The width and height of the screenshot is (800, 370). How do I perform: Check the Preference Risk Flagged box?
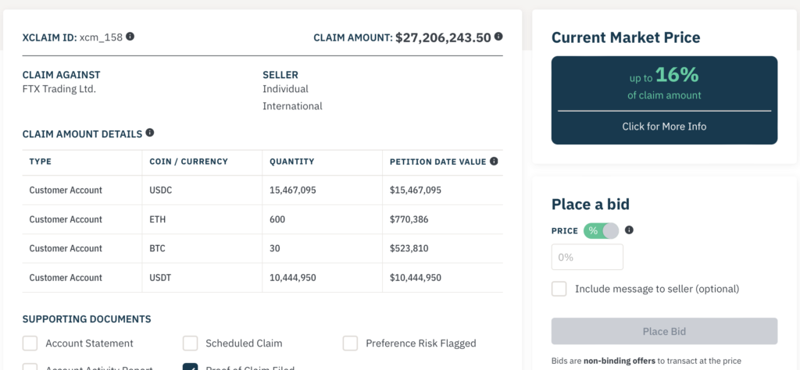(350, 343)
